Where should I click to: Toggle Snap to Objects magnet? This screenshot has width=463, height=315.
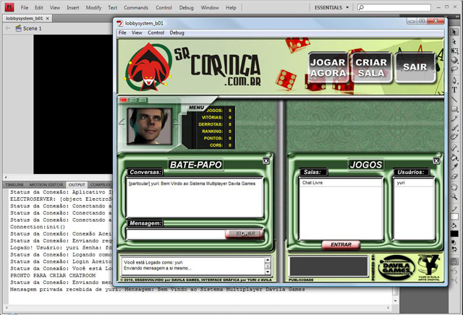pos(454,261)
